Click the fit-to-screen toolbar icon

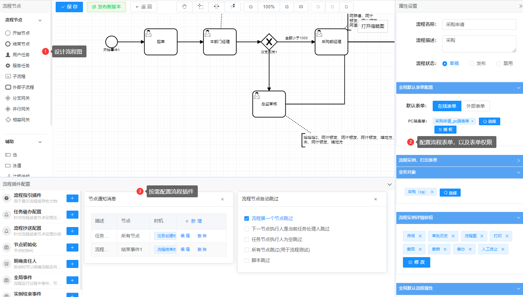tap(301, 7)
